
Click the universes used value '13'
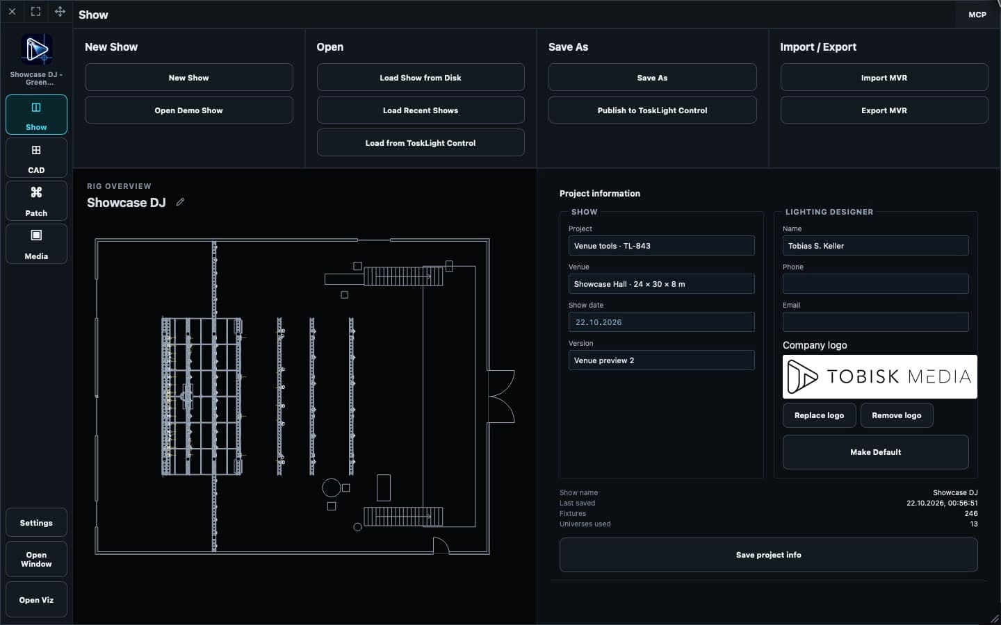click(973, 524)
